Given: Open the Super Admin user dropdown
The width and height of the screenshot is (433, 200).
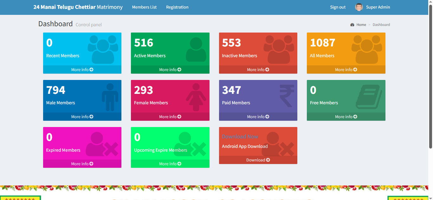Looking at the screenshot, I should click(378, 7).
